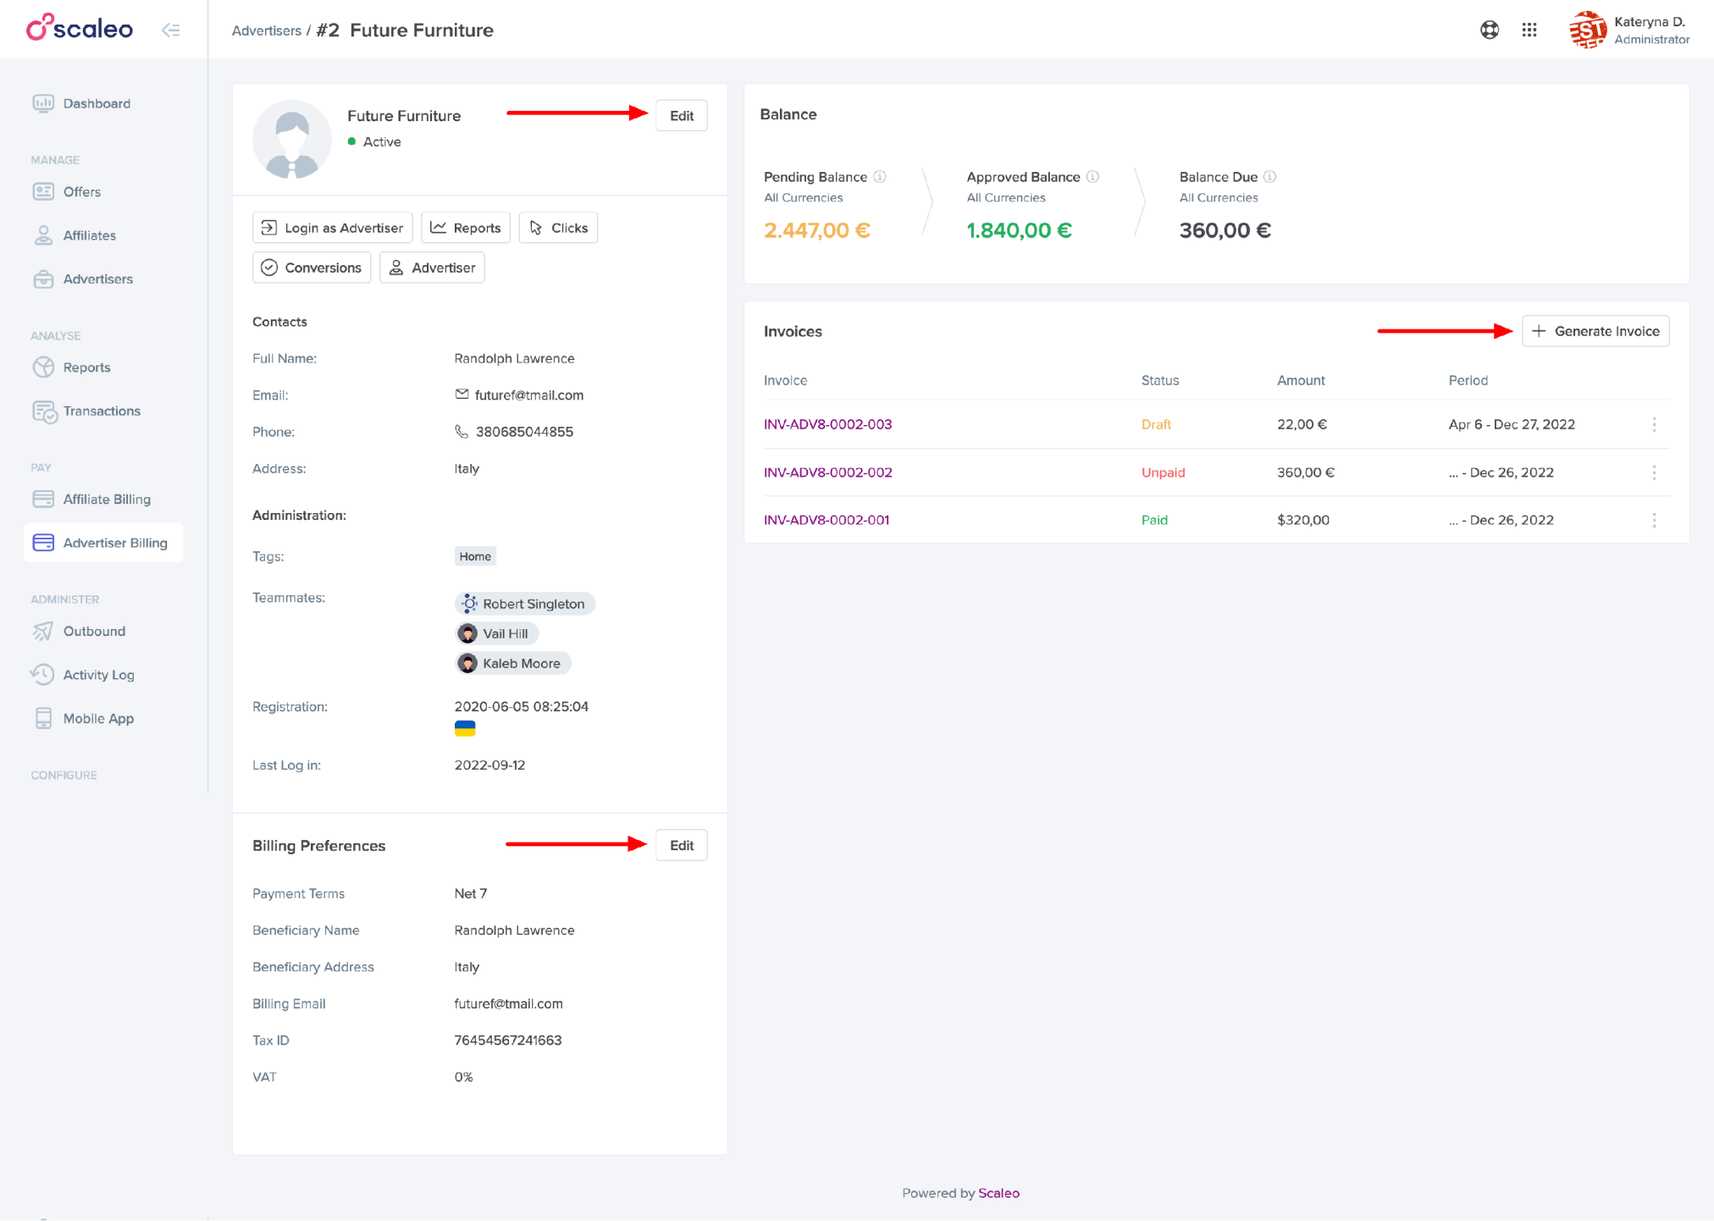The image size is (1714, 1221).
Task: Click Tax ID value 76454567241663
Action: pos(508,1041)
